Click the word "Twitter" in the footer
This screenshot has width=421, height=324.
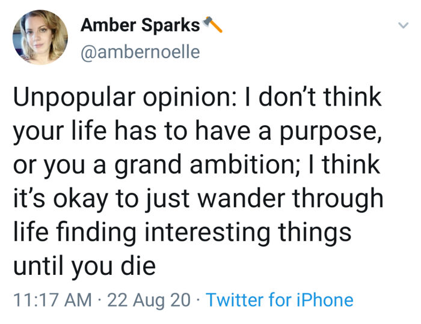[235, 299]
